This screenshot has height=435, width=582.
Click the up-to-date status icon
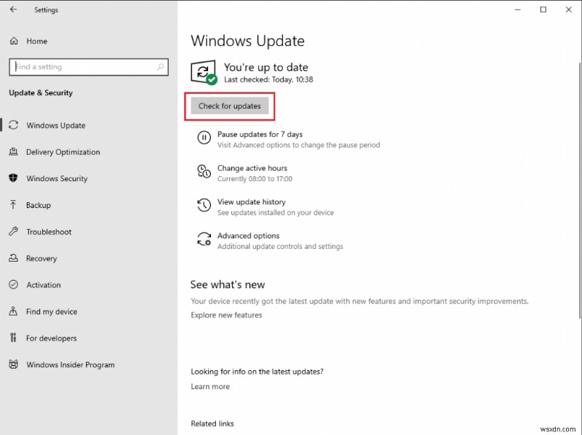tap(204, 72)
